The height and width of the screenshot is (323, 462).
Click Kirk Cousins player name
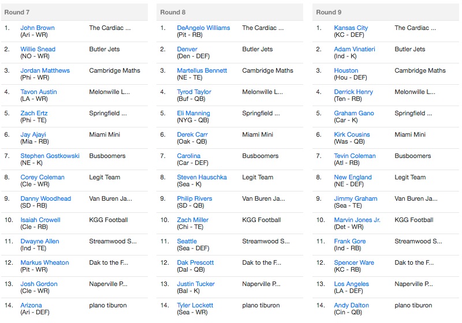(352, 134)
